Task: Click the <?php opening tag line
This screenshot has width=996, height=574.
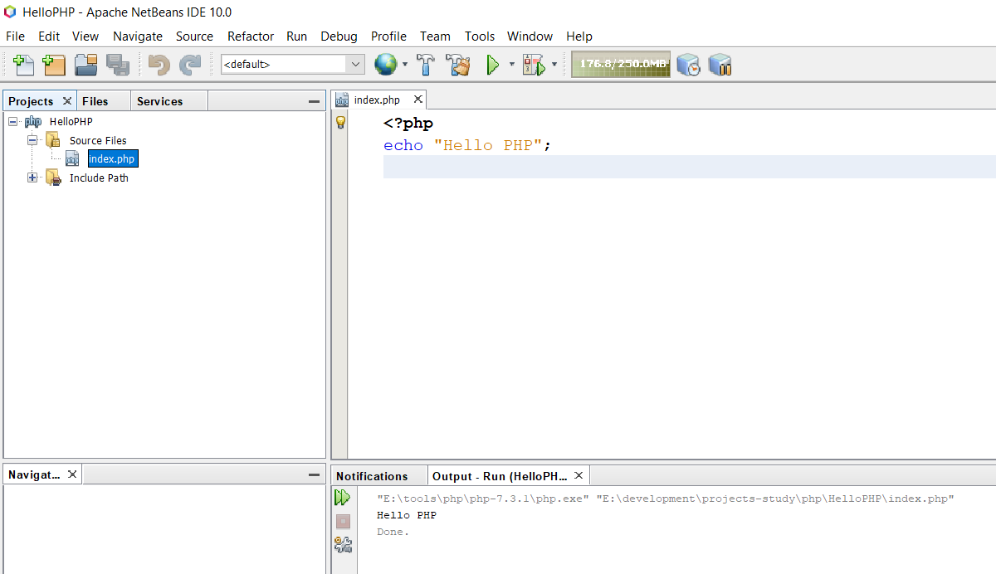Action: (x=408, y=124)
